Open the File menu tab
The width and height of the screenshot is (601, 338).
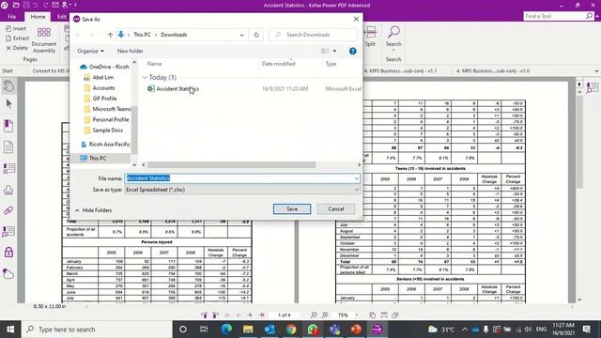[12, 17]
